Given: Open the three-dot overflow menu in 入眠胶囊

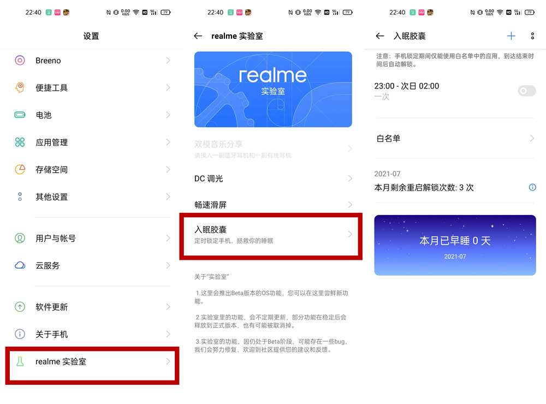Looking at the screenshot, I should coord(532,36).
